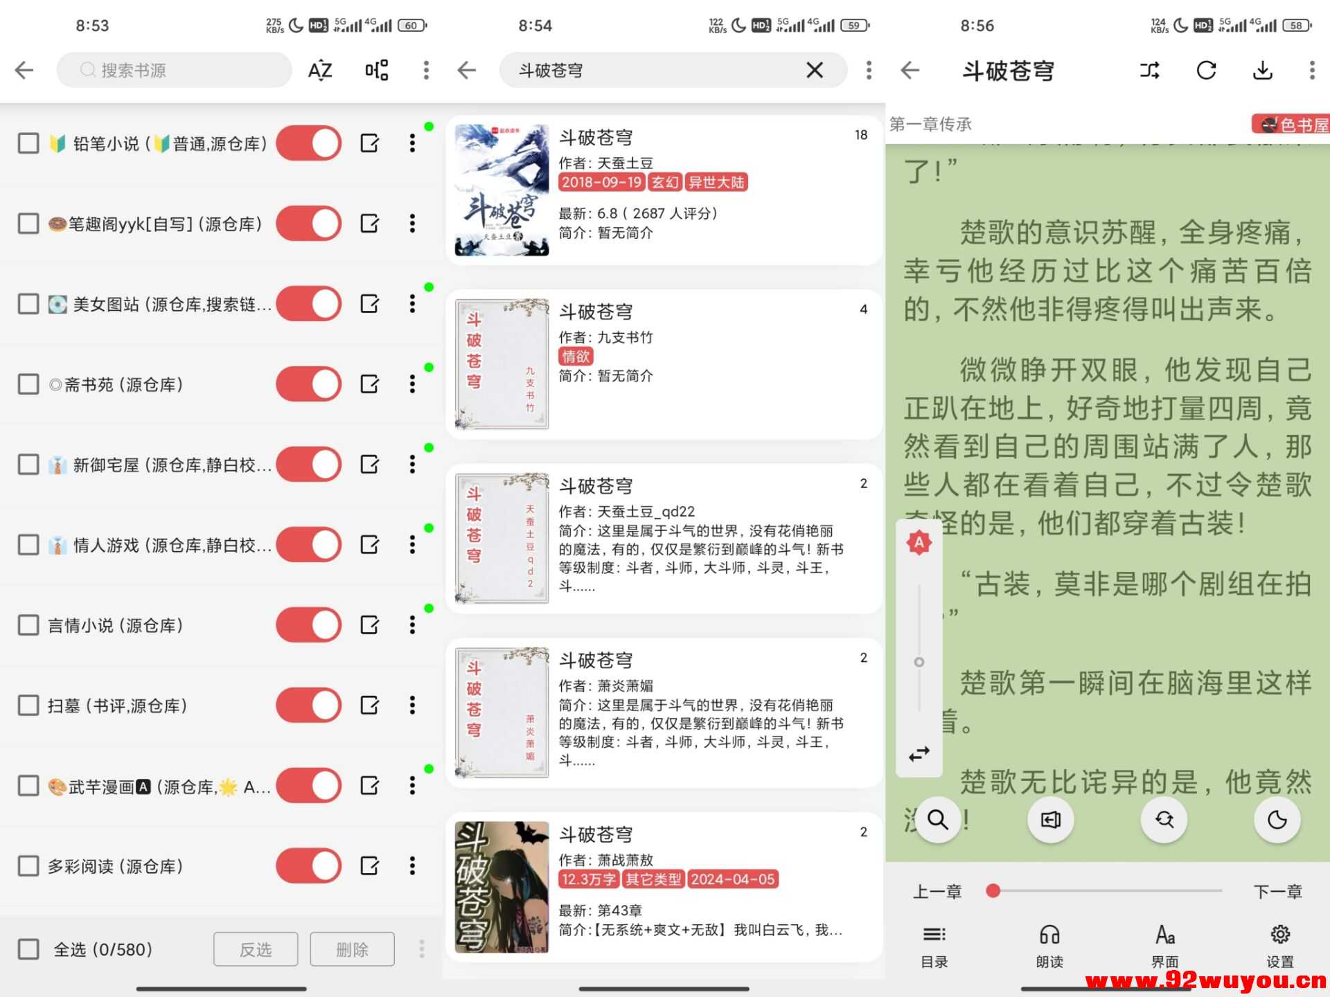Open the overflow menu on the search results screen
Image resolution: width=1330 pixels, height=997 pixels.
tap(868, 70)
